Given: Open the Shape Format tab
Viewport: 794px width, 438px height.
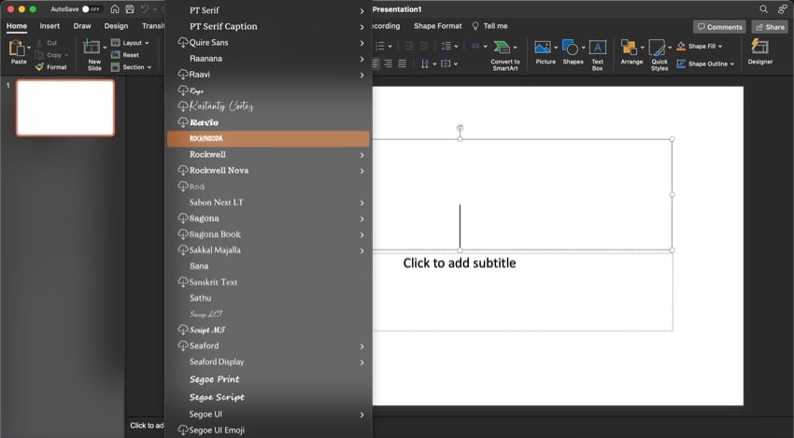Looking at the screenshot, I should coord(437,26).
